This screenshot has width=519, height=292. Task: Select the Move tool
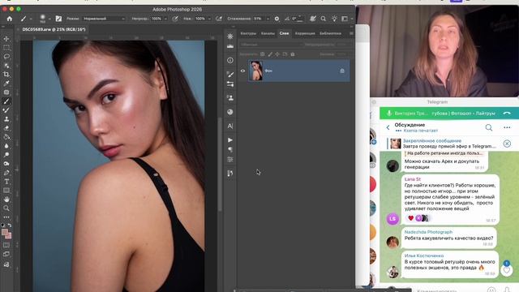pyautogui.click(x=6, y=39)
